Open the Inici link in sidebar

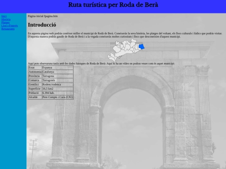pos(4,16)
